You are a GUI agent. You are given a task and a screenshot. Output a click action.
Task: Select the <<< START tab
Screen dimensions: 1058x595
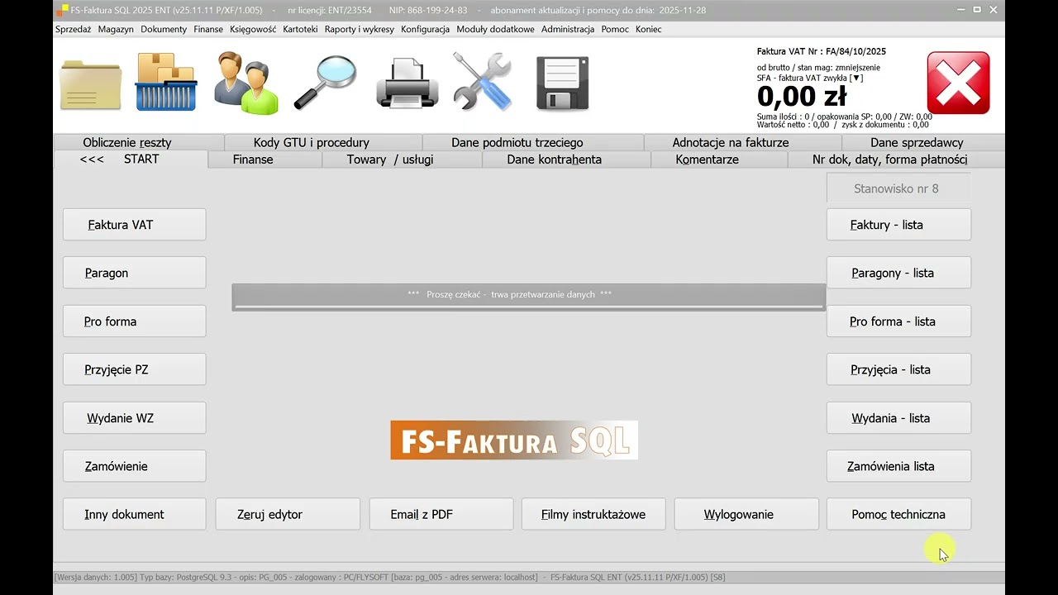tap(131, 159)
